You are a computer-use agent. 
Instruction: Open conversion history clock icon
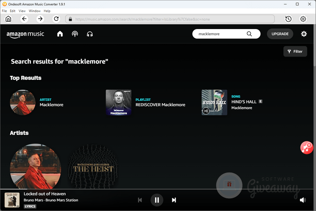click(289, 19)
